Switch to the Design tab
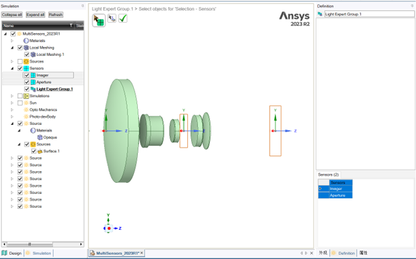The height and width of the screenshot is (259, 416). pos(12,253)
